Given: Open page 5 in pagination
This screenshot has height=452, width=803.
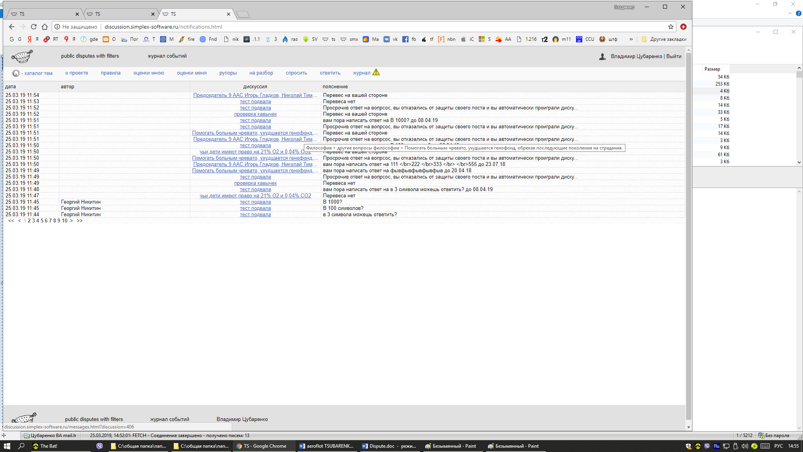Looking at the screenshot, I should [42, 221].
